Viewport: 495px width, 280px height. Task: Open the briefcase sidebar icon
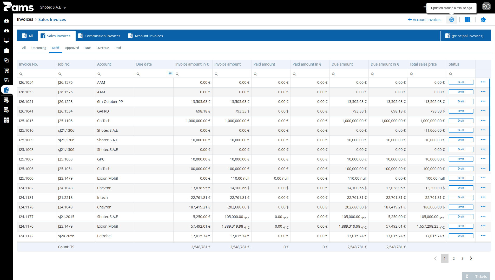pyautogui.click(x=6, y=51)
